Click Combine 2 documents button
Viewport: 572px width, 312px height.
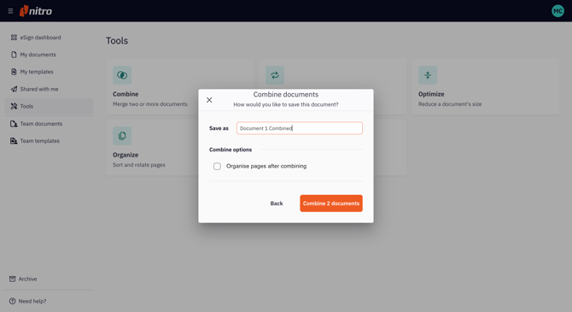tap(331, 203)
